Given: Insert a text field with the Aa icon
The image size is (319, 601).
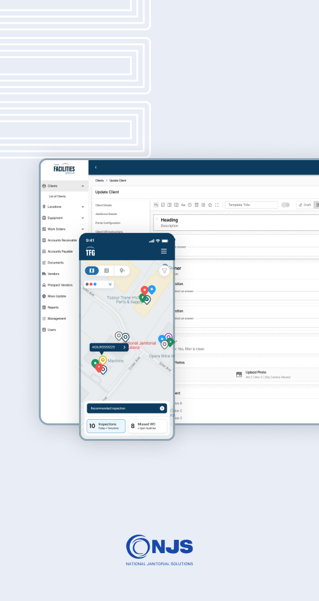Looking at the screenshot, I should 183,205.
